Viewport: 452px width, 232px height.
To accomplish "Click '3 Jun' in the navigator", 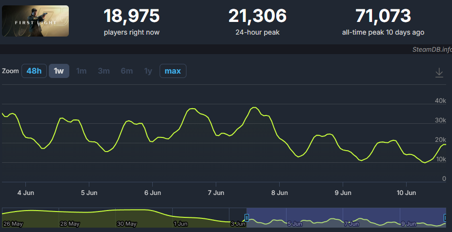I will [x=238, y=224].
